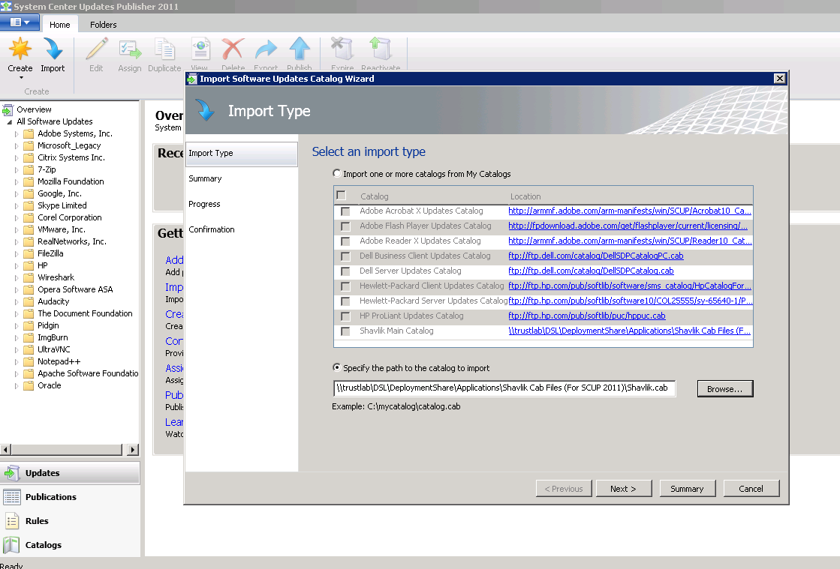Expand the VMware, Inc. folder
Viewport: 840px width, 569px height.
17,230
